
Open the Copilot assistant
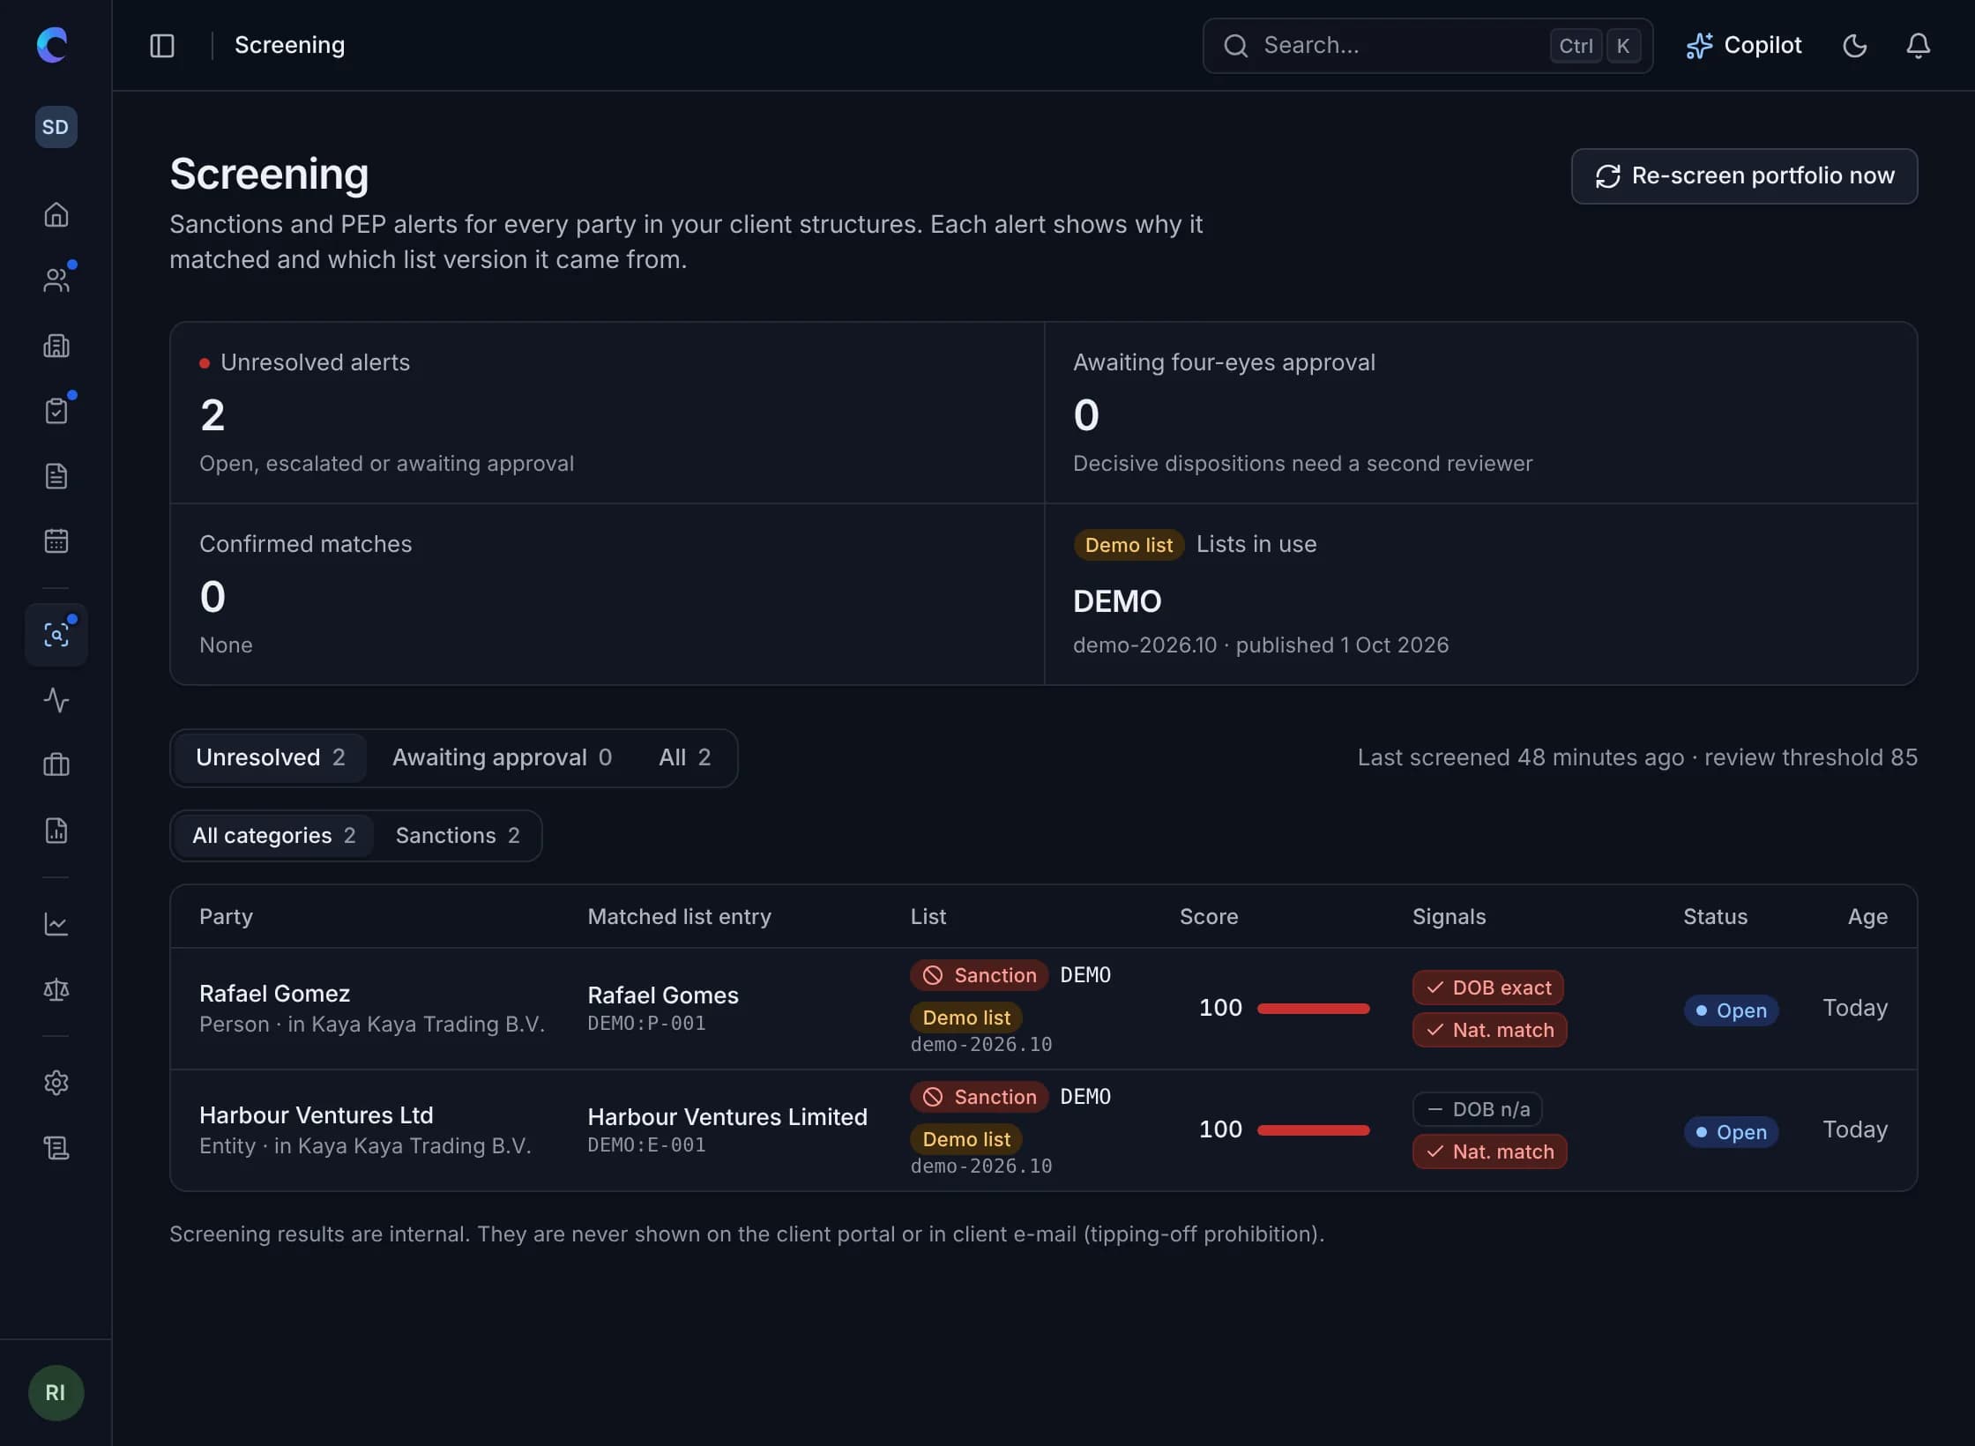click(1744, 46)
